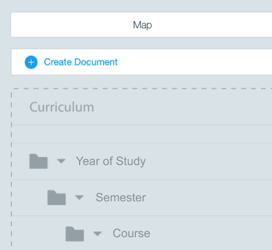Select the Course folder icon
Viewport: 272px width, 250px height.
pos(75,234)
